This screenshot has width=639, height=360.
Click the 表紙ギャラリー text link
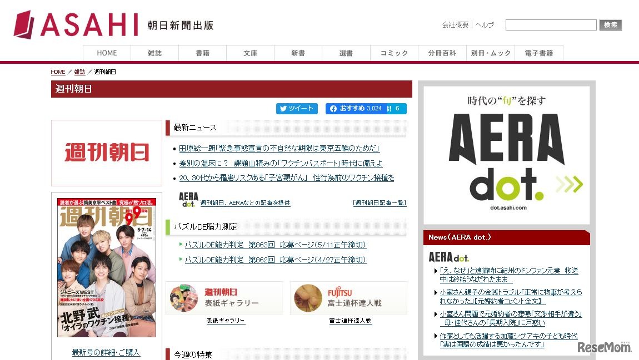pyautogui.click(x=226, y=321)
